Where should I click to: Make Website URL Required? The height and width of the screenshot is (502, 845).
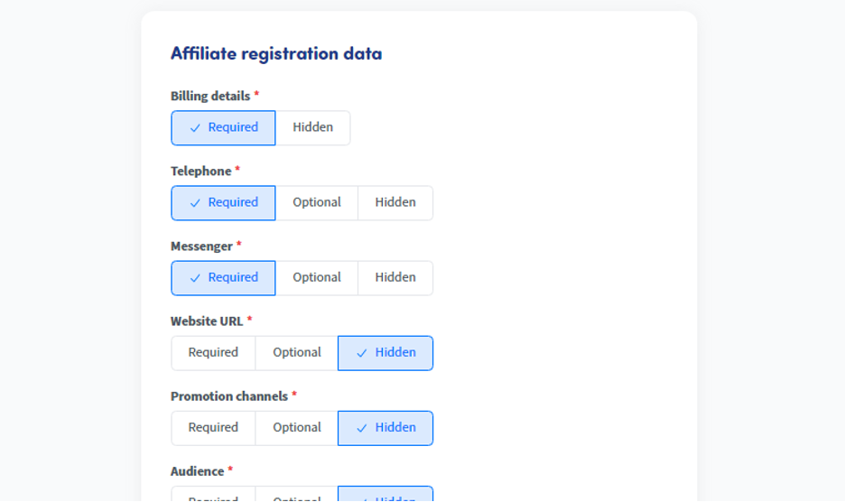coord(213,353)
